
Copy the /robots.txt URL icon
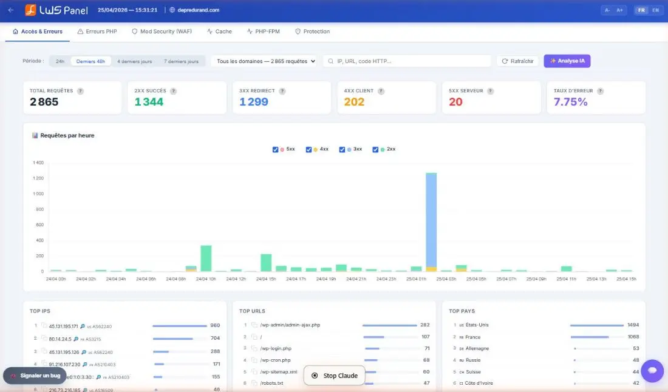(x=254, y=383)
